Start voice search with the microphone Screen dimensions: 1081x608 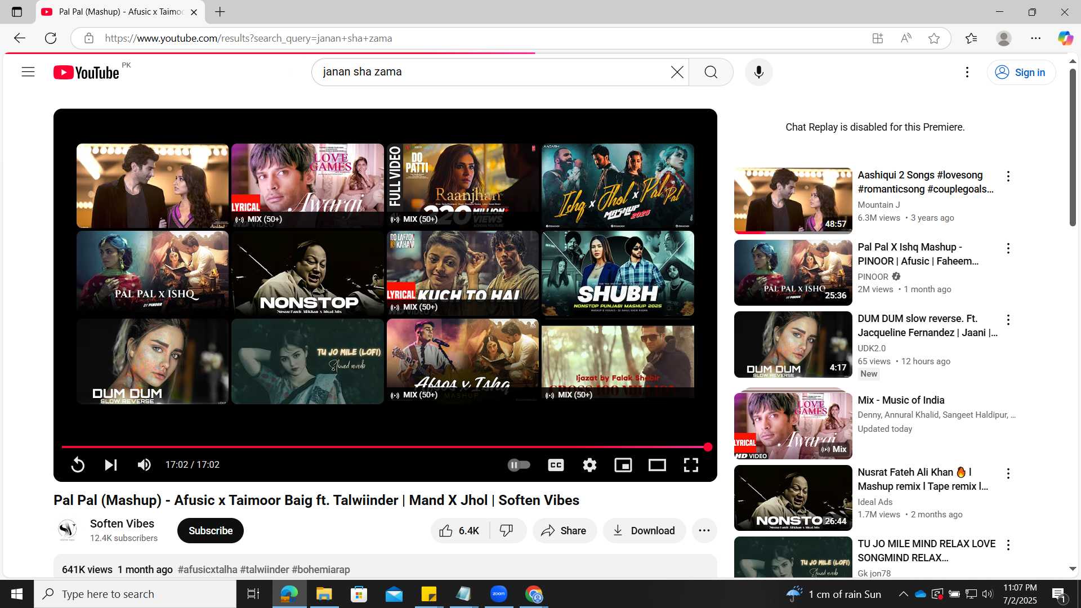click(x=758, y=72)
